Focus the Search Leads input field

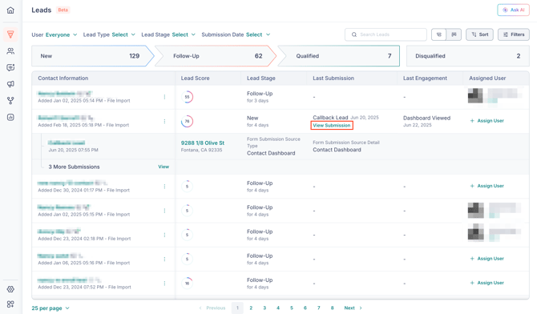[386, 34]
